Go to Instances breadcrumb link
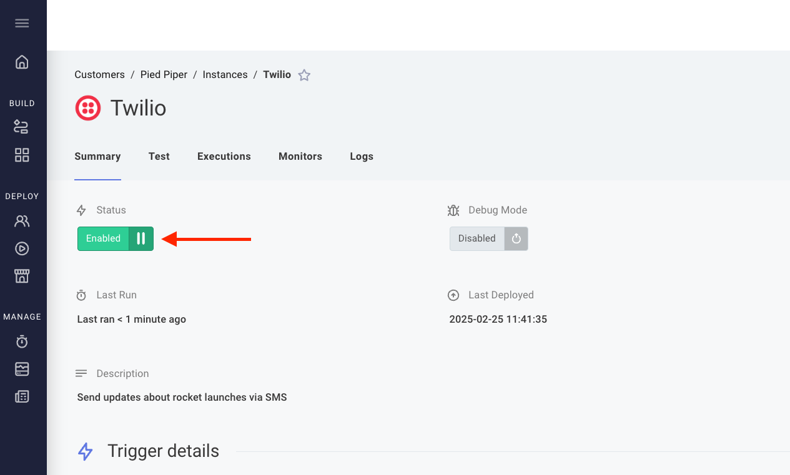Image resolution: width=790 pixels, height=475 pixels. coord(225,75)
